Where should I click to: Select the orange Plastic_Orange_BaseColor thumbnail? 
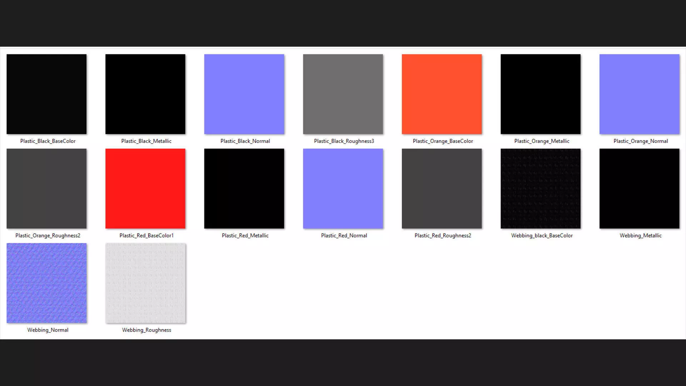coord(442,94)
